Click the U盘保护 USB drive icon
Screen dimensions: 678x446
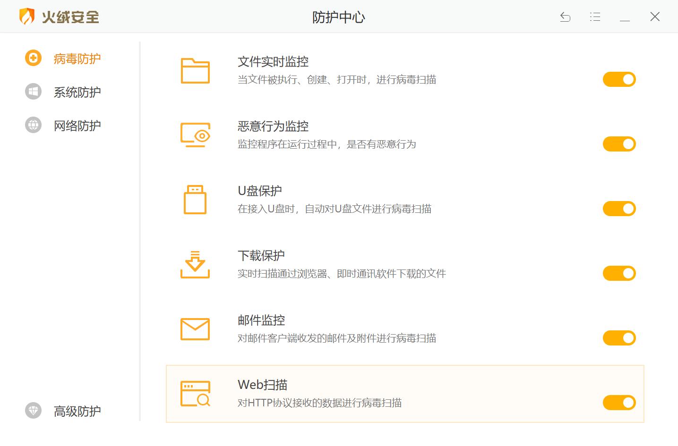195,200
